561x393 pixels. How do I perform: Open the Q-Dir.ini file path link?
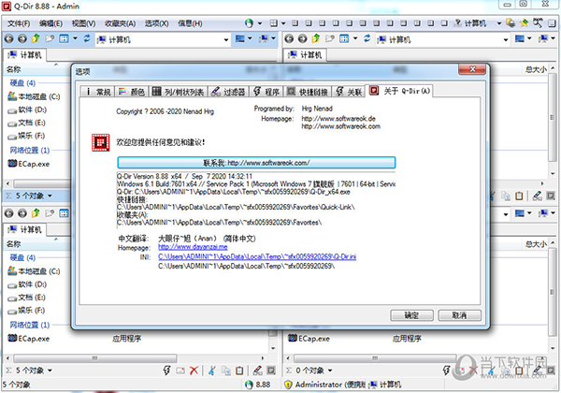pyautogui.click(x=257, y=256)
